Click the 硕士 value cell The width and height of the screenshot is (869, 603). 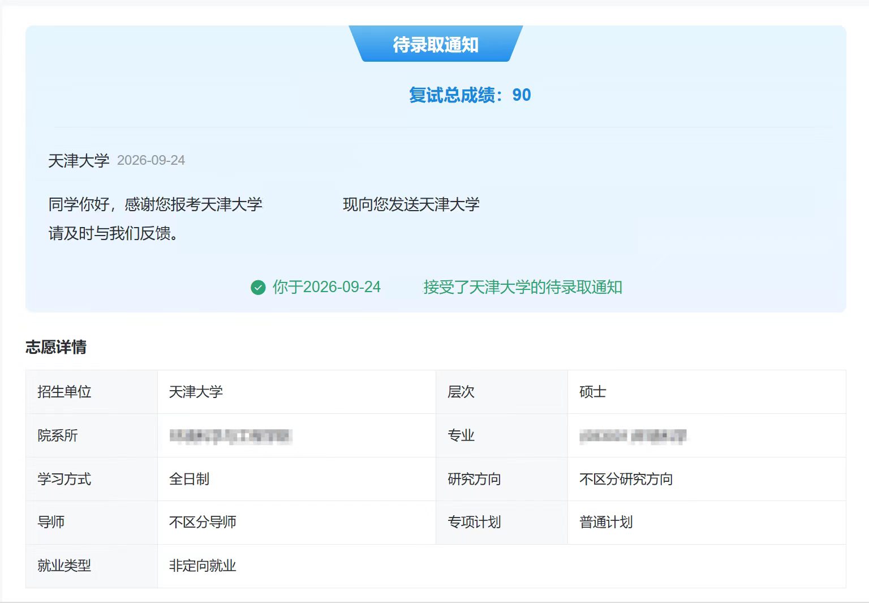[x=707, y=392]
